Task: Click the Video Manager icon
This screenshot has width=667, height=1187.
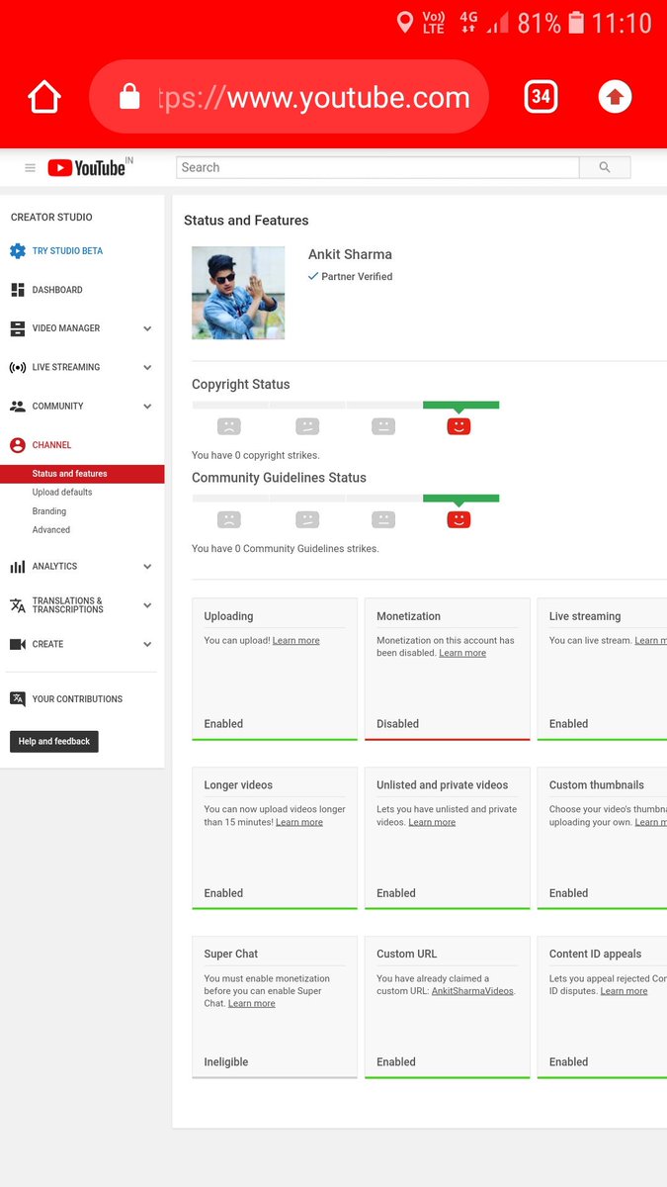Action: coord(18,328)
